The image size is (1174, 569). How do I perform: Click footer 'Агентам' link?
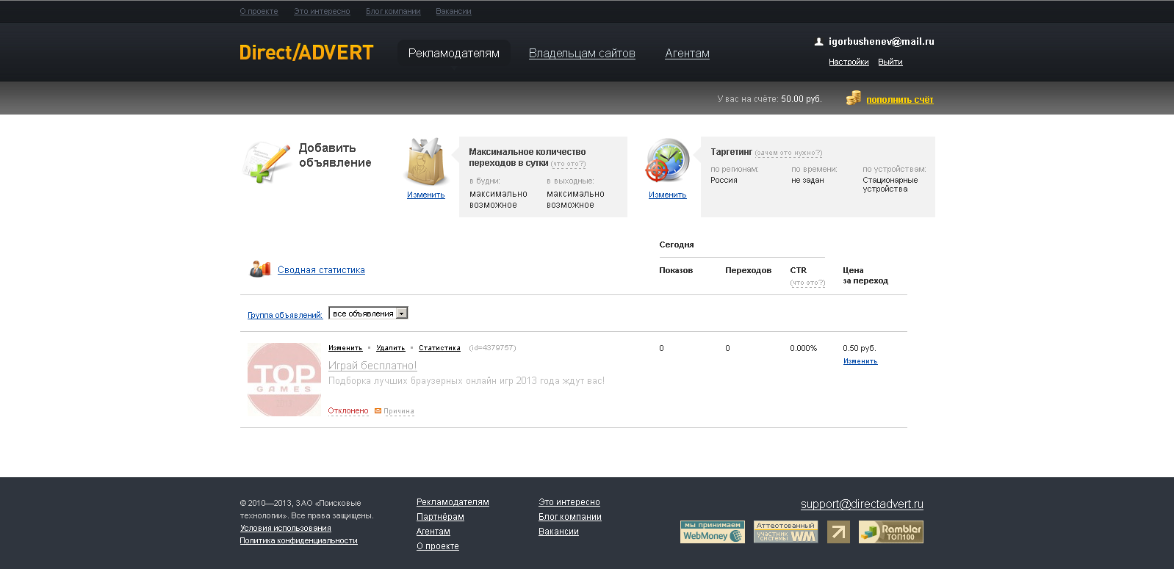pyautogui.click(x=433, y=532)
